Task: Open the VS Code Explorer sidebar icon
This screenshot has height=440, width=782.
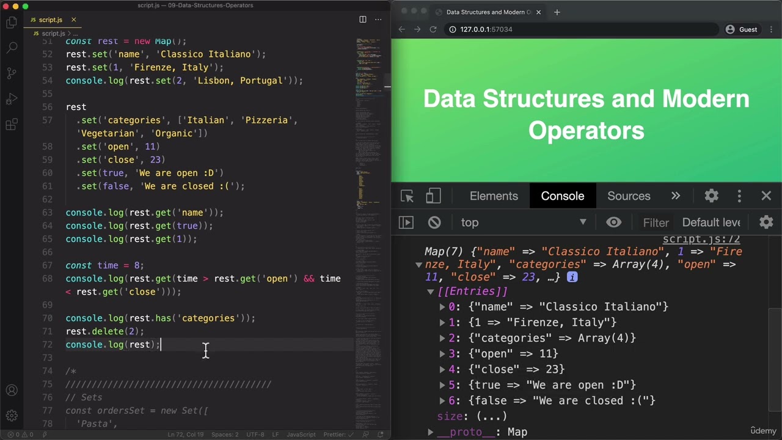Action: (12, 23)
